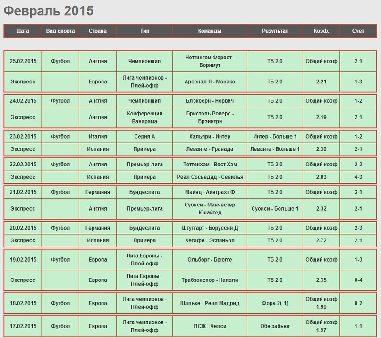The image size is (381, 338).
Task: Click 'Конференция Ванарама' league cell
Action: pos(144,117)
